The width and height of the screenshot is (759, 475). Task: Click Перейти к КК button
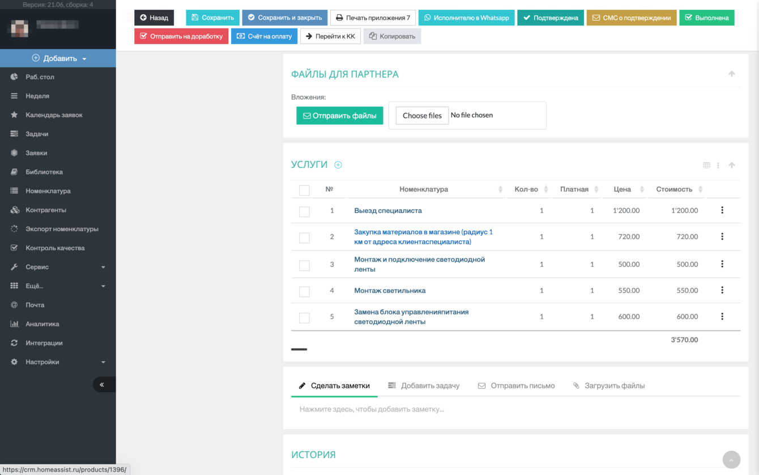click(330, 36)
